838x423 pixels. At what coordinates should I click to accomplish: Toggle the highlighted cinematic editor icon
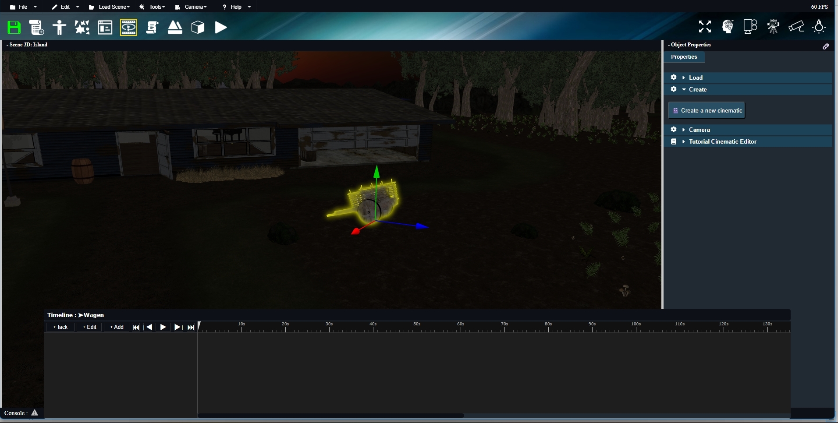[128, 28]
